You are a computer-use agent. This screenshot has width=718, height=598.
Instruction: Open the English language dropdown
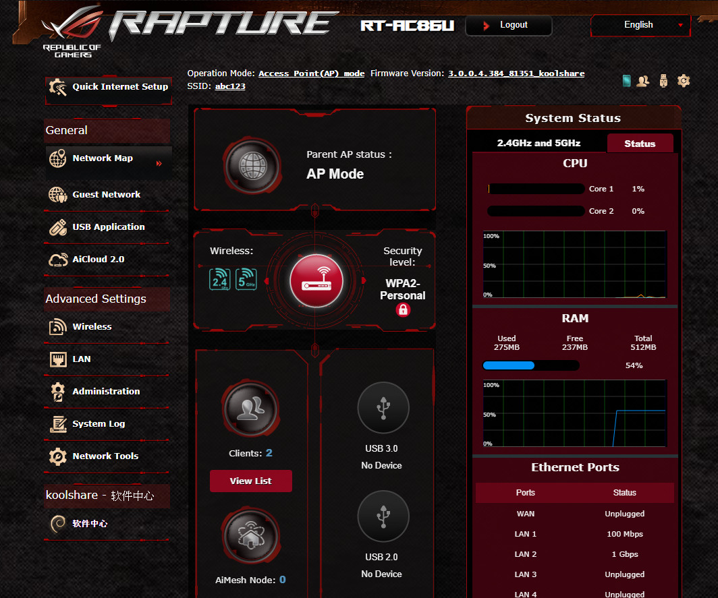(x=640, y=25)
